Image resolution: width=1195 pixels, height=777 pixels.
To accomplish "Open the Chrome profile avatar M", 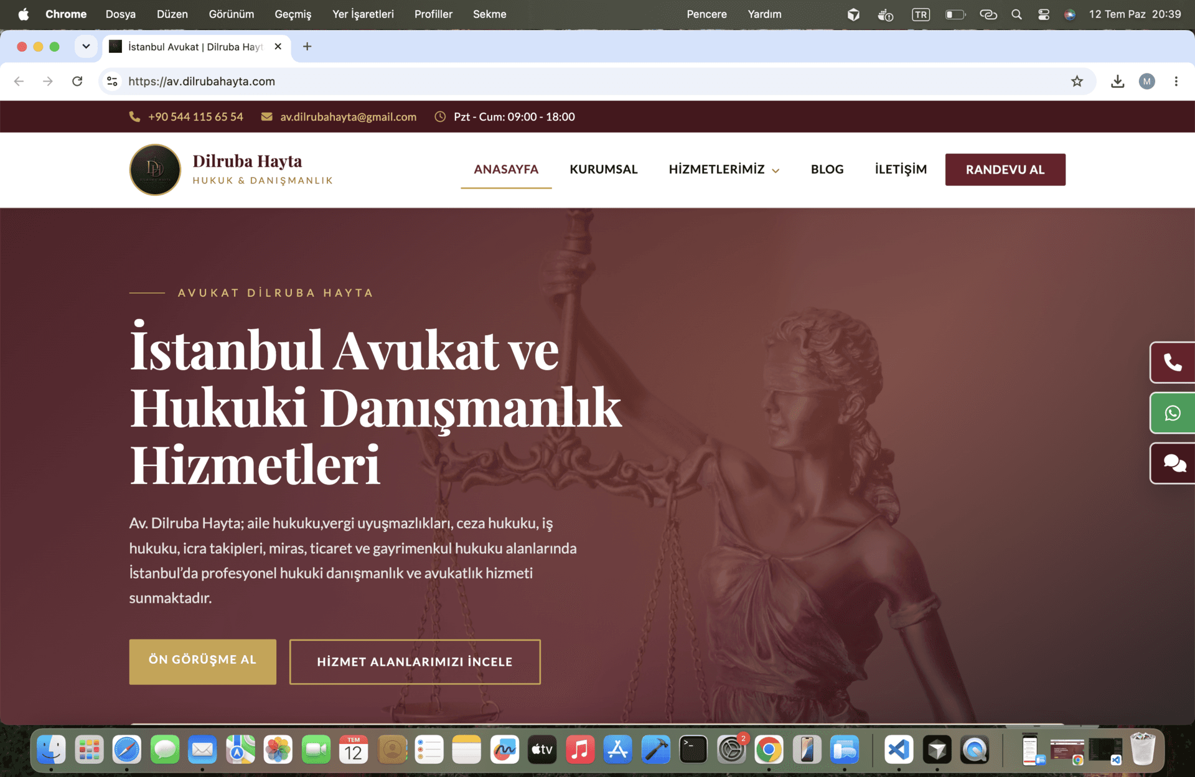I will pyautogui.click(x=1146, y=81).
